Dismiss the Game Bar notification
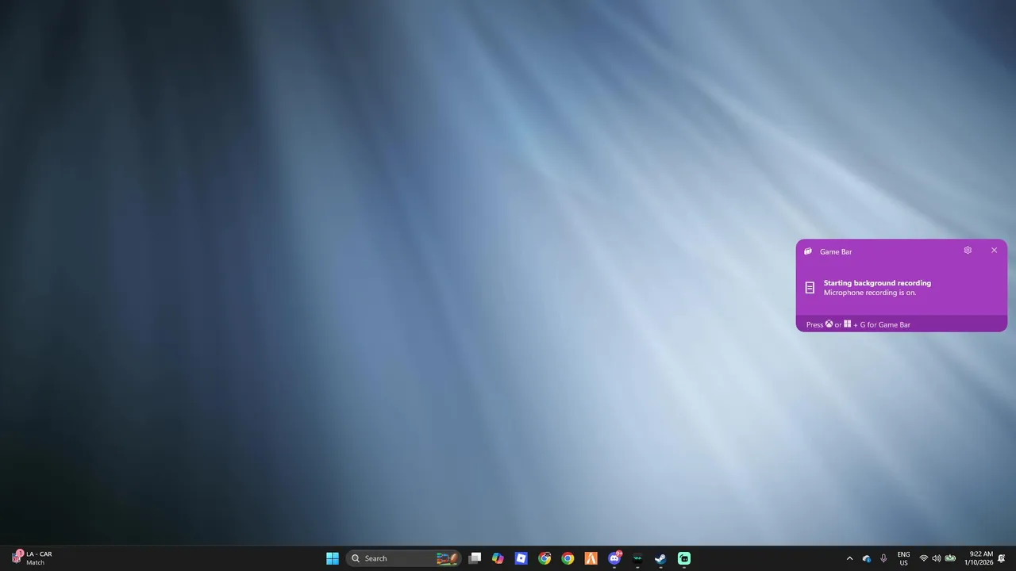 click(x=994, y=251)
